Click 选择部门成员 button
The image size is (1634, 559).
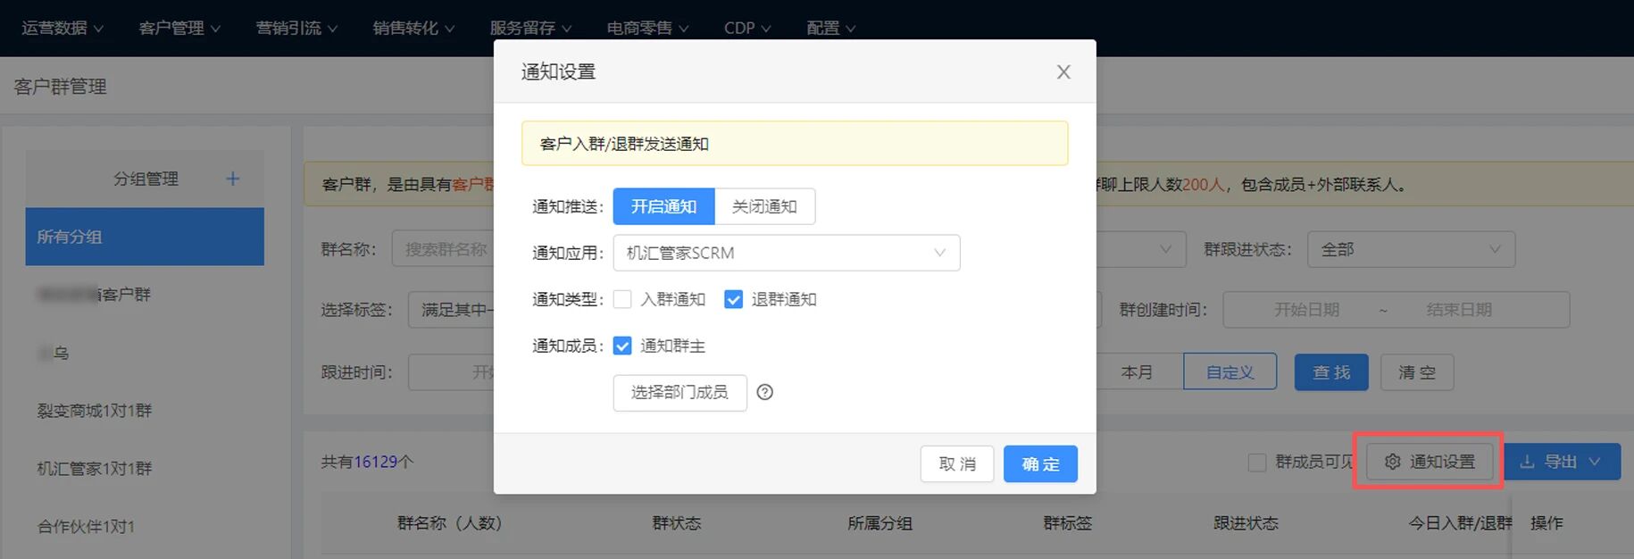coord(679,392)
